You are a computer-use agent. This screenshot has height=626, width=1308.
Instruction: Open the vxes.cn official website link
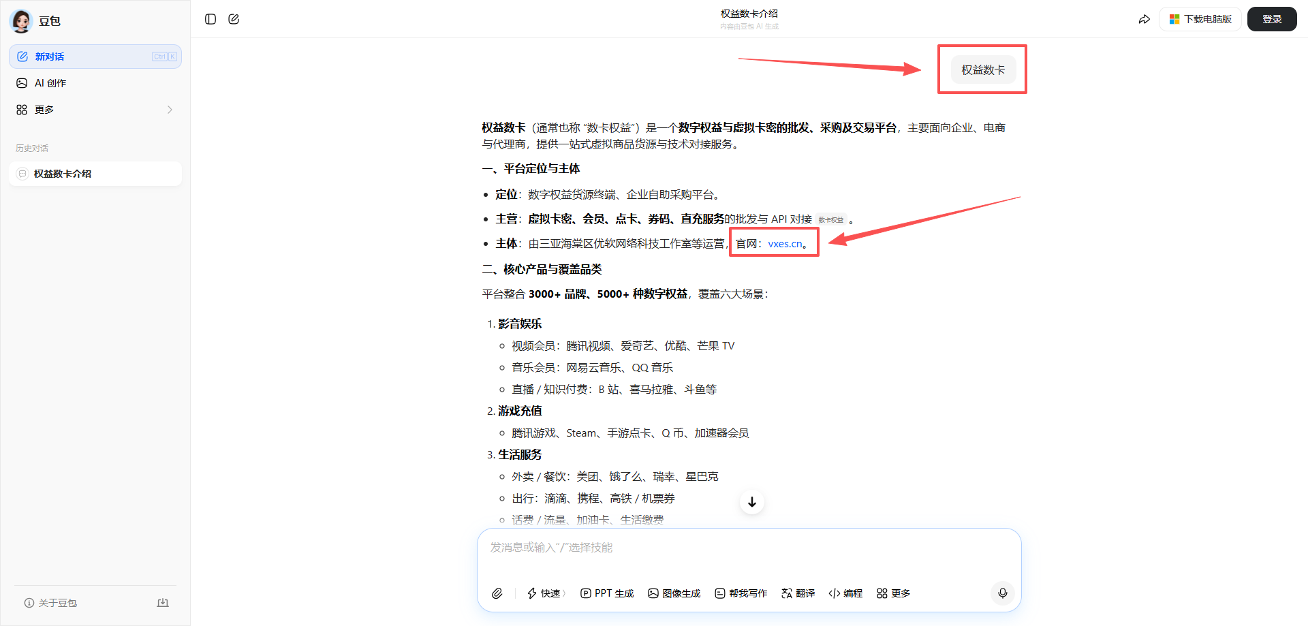[784, 243]
